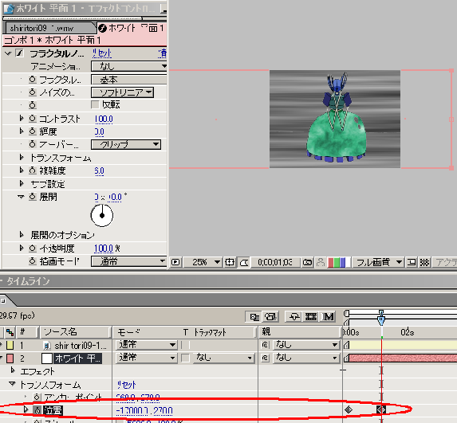Toggle the アンカーポイント stopwatch in timeline
Image resolution: width=457 pixels, height=423 pixels.
pyautogui.click(x=37, y=397)
